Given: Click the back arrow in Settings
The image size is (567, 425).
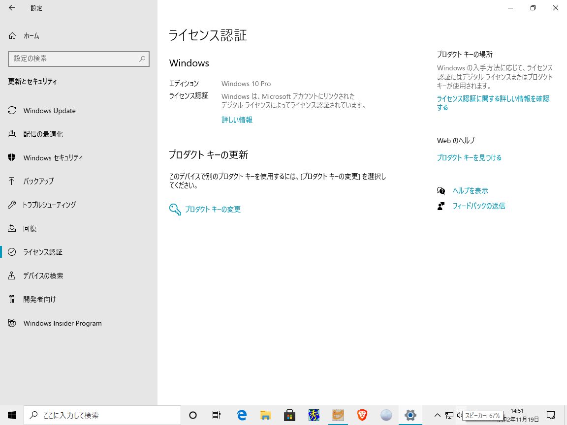Looking at the screenshot, I should (11, 8).
